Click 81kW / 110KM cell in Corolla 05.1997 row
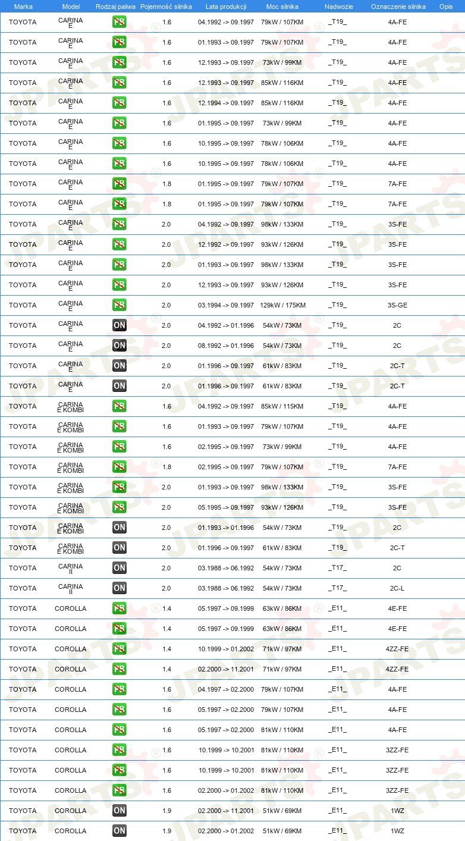 point(282,730)
